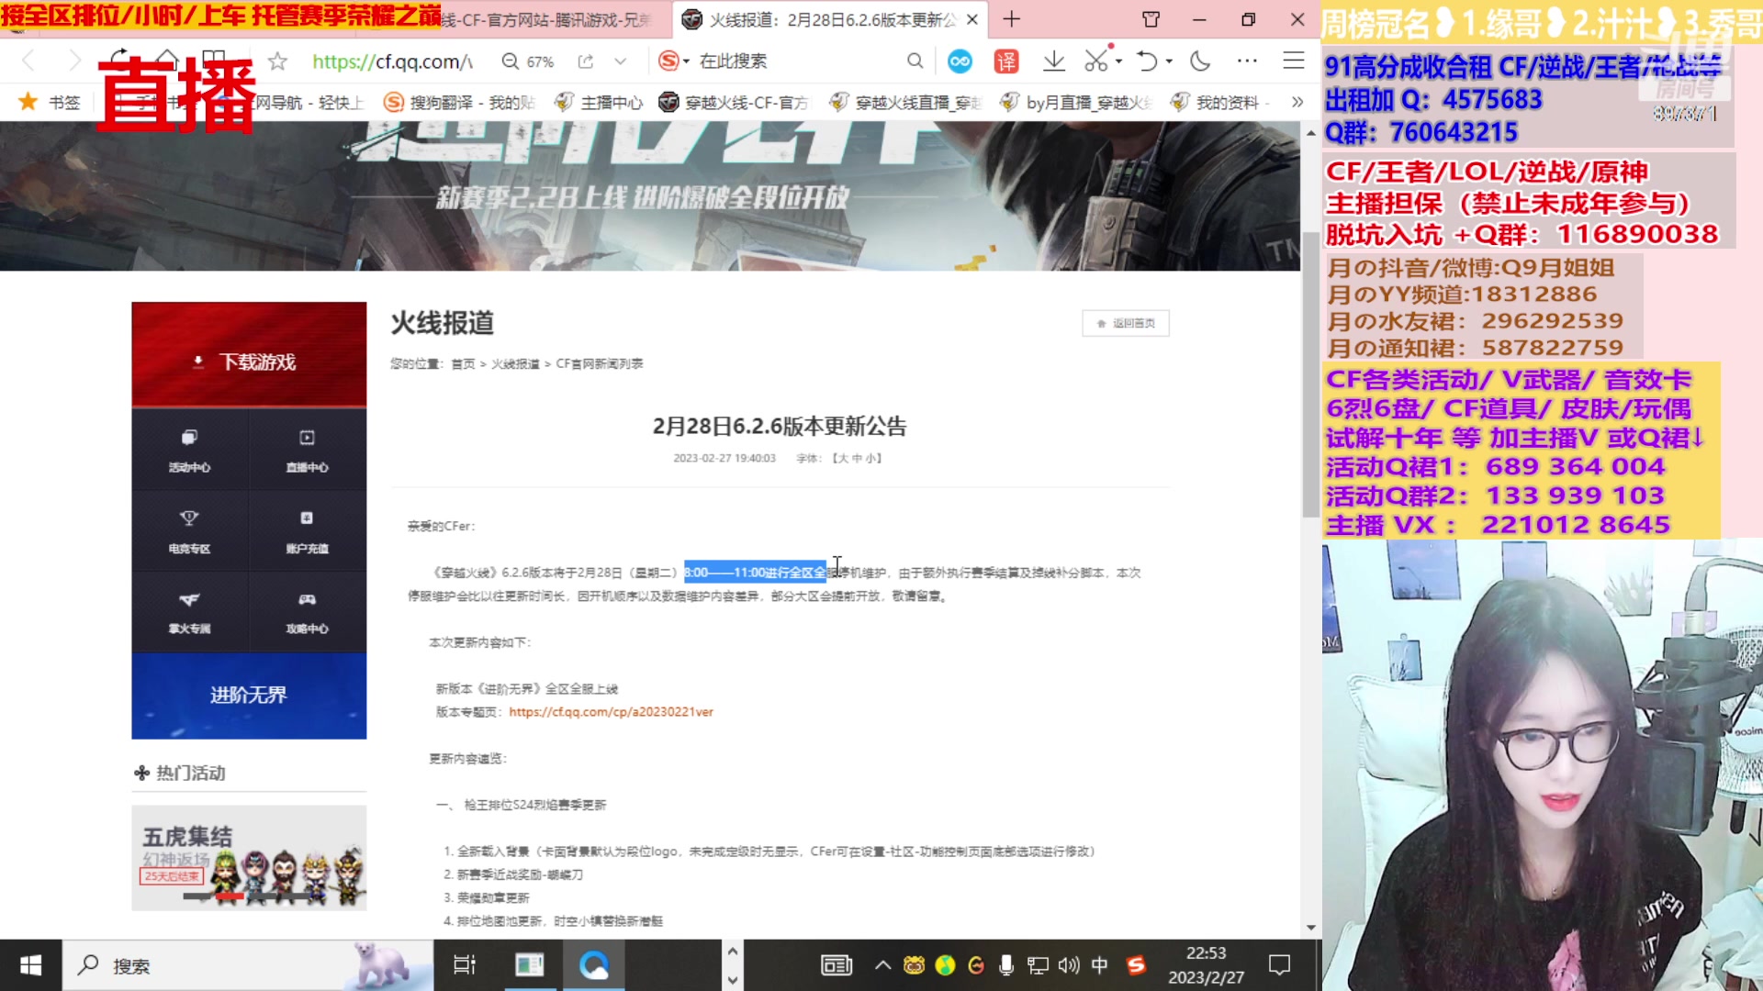
Task: Click the search magnifier icon
Action: coord(915,61)
